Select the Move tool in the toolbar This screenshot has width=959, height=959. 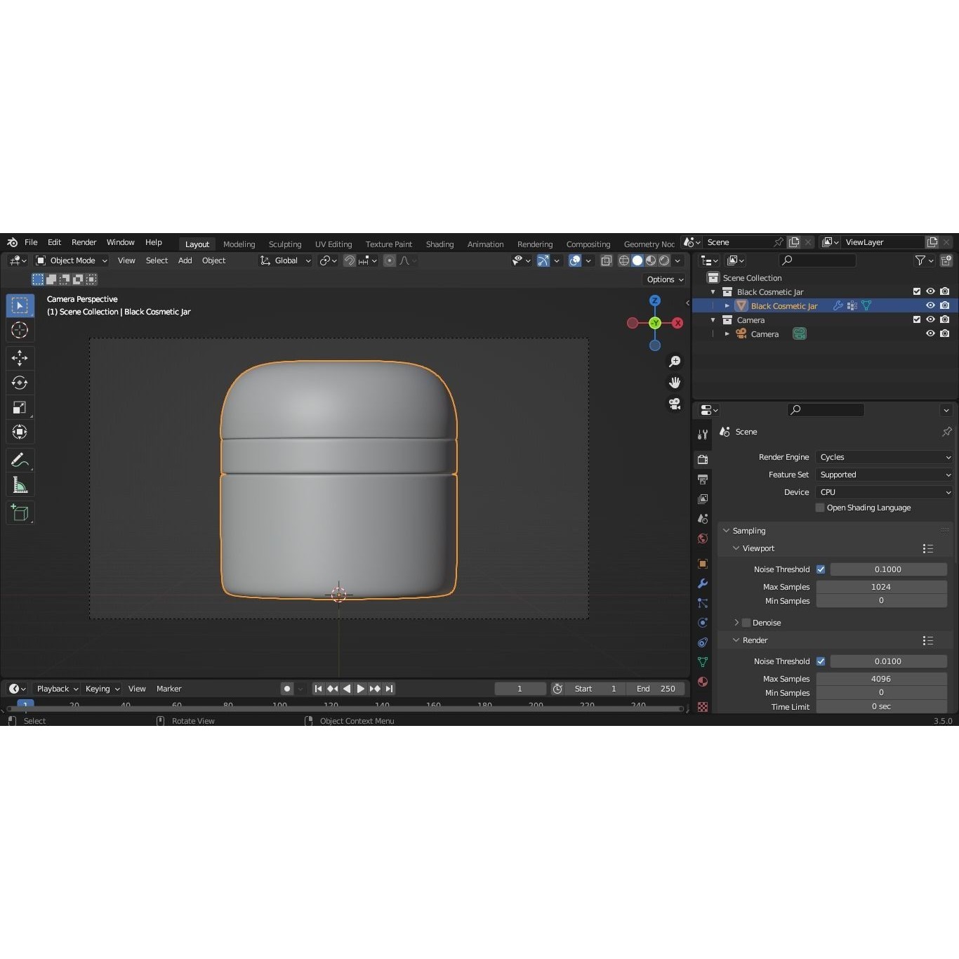point(20,358)
